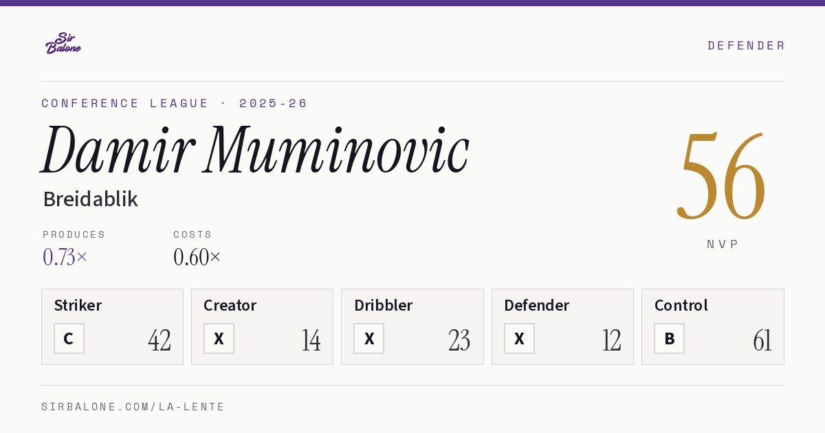
Task: Click the C grade badge in Striker
Action: [x=69, y=339]
